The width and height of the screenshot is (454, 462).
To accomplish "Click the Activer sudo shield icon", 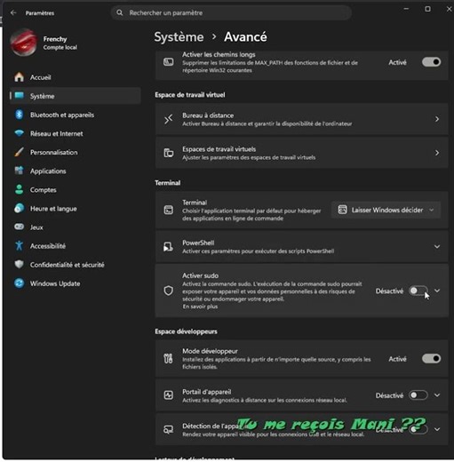I will click(x=169, y=291).
